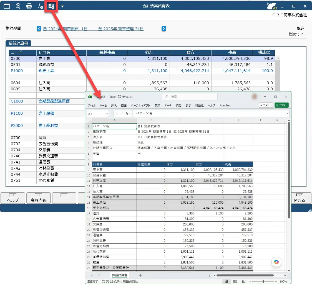Image resolution: width=312 pixels, height=284 pixels.
Task: Click the 繰越残高 column header
Action: tap(107, 52)
